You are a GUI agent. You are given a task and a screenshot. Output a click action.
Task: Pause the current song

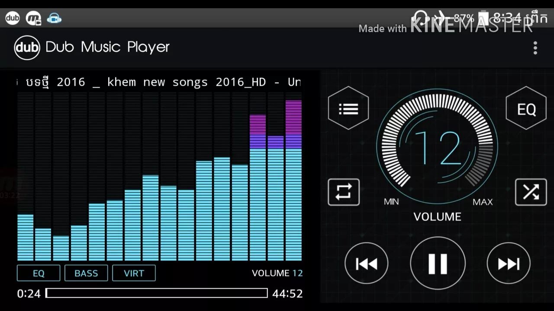tap(438, 263)
